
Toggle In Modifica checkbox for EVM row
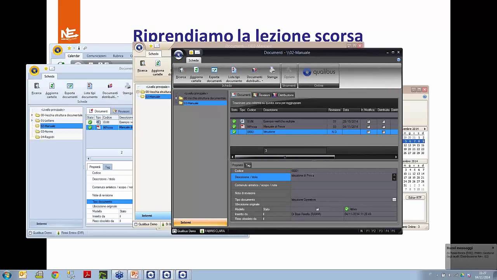pyautogui.click(x=368, y=121)
